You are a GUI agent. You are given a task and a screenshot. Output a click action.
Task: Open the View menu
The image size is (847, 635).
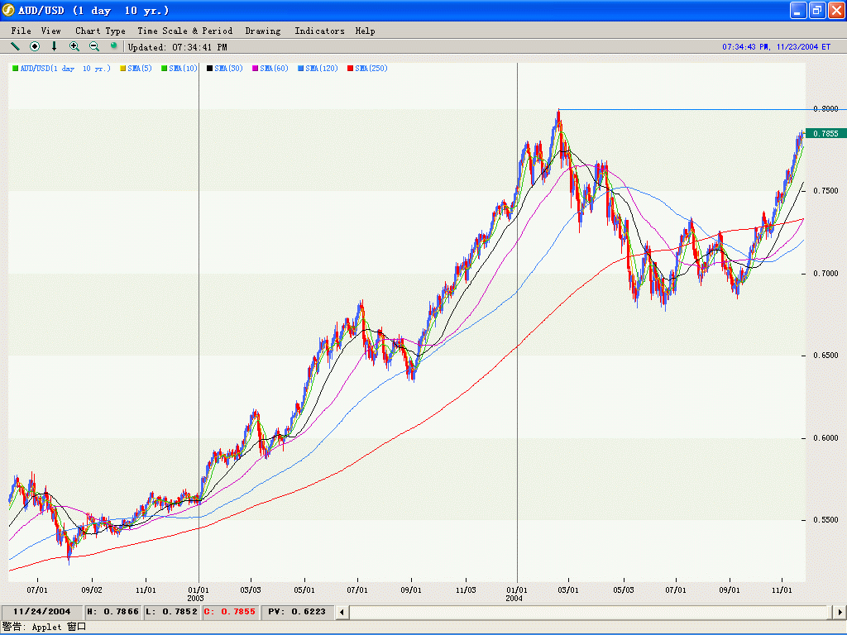click(50, 31)
